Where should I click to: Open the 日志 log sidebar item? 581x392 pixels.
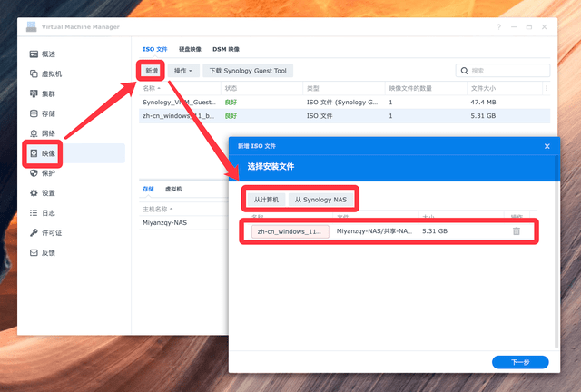43,213
